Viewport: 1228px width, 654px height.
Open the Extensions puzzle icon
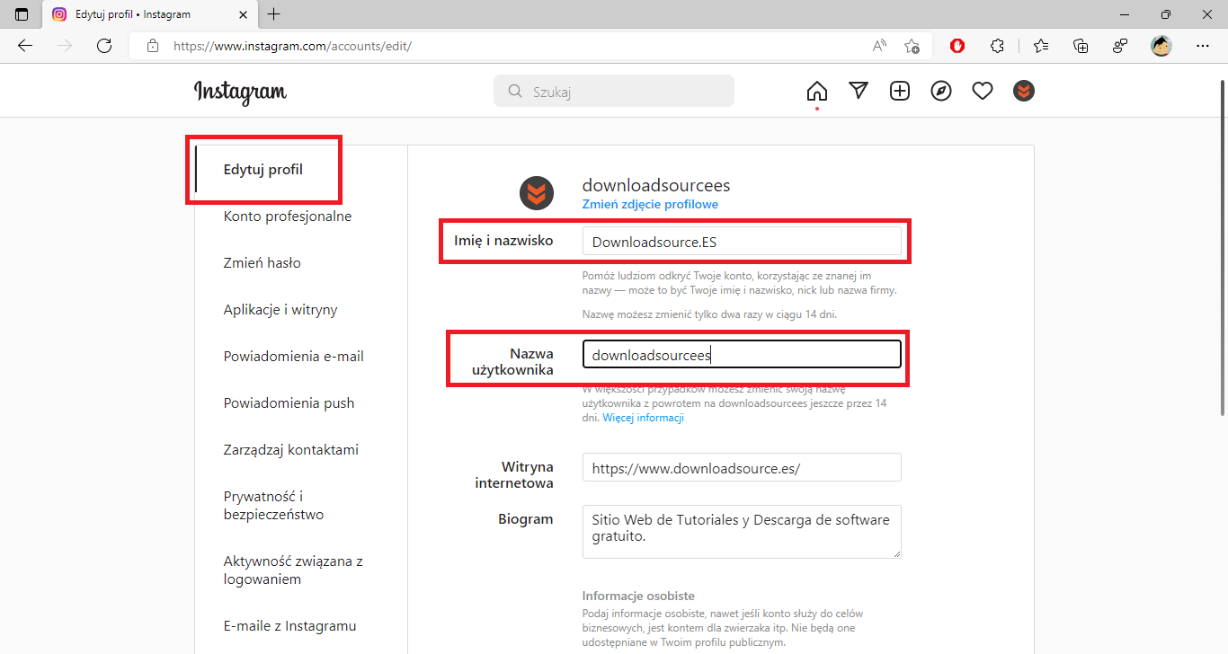tap(997, 46)
